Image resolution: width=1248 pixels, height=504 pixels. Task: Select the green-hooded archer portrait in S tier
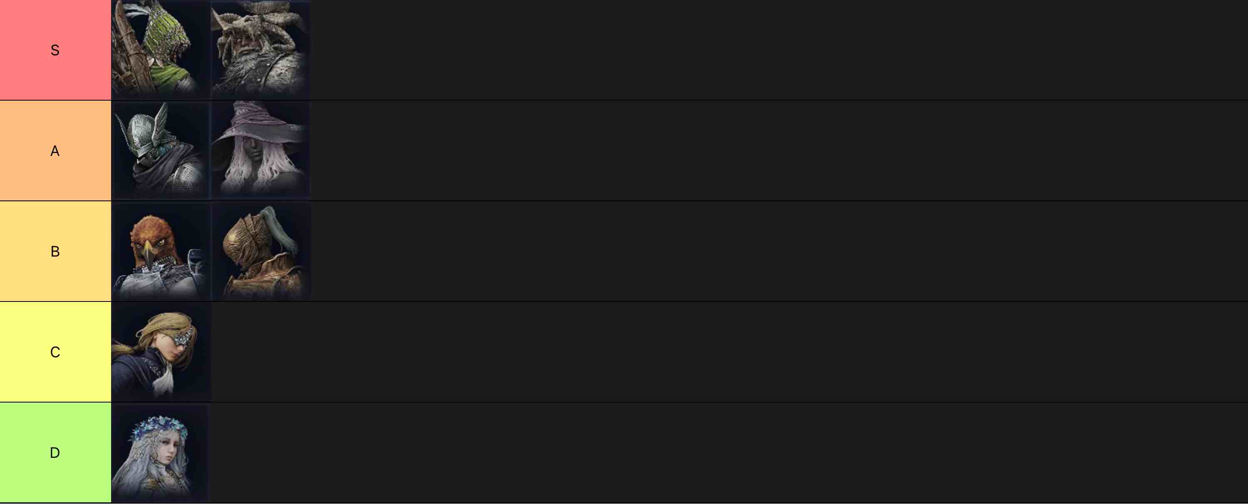click(160, 48)
